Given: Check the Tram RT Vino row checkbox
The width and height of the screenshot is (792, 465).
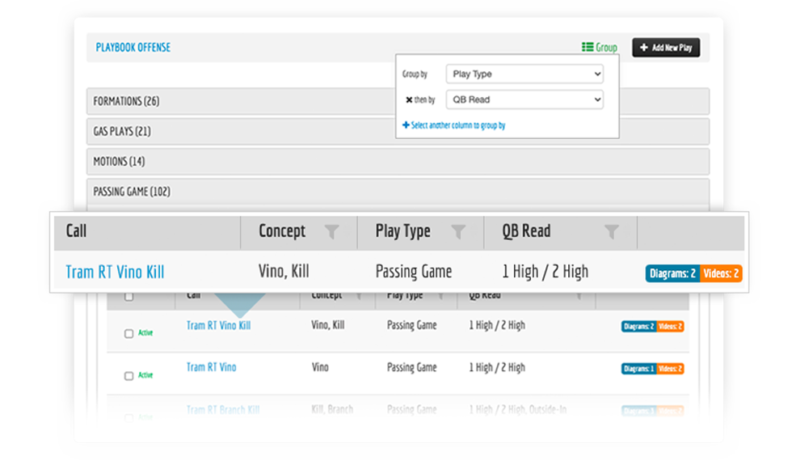Looking at the screenshot, I should [x=128, y=376].
